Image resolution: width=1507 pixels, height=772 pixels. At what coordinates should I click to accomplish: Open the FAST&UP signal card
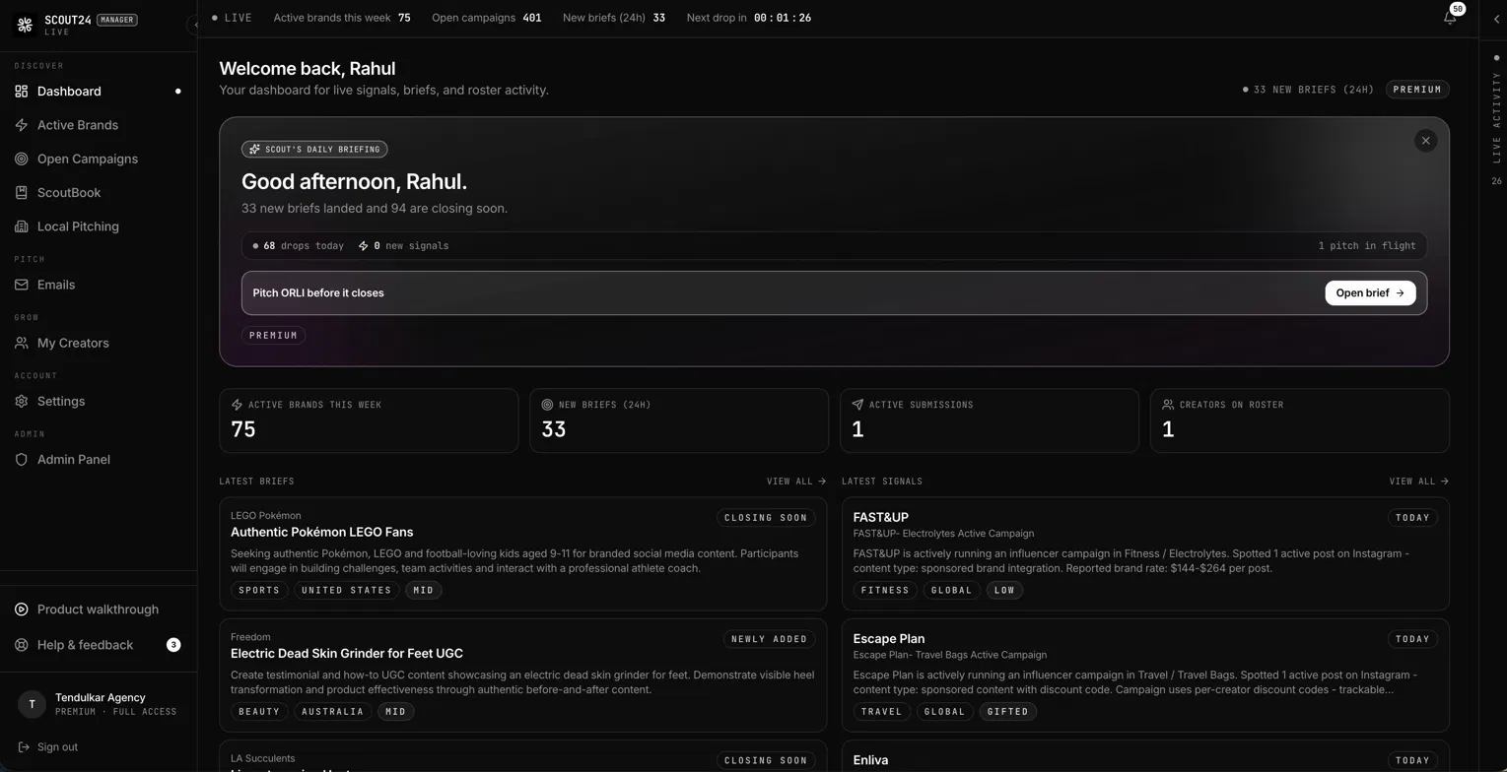point(1145,554)
